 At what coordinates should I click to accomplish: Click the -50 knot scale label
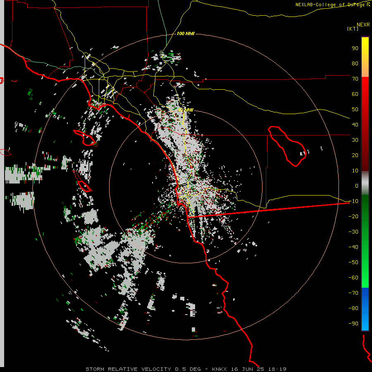(x=353, y=262)
